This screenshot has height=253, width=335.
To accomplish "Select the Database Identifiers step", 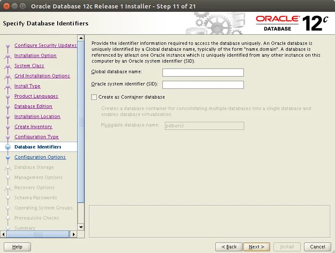I will tap(38, 147).
